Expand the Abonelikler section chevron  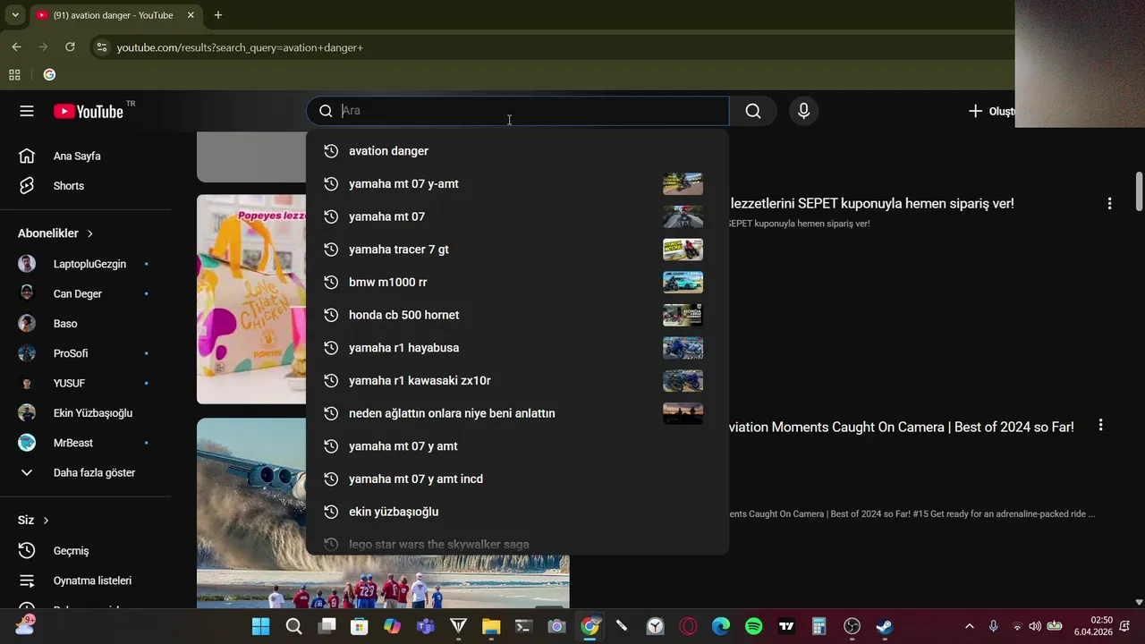coord(90,233)
